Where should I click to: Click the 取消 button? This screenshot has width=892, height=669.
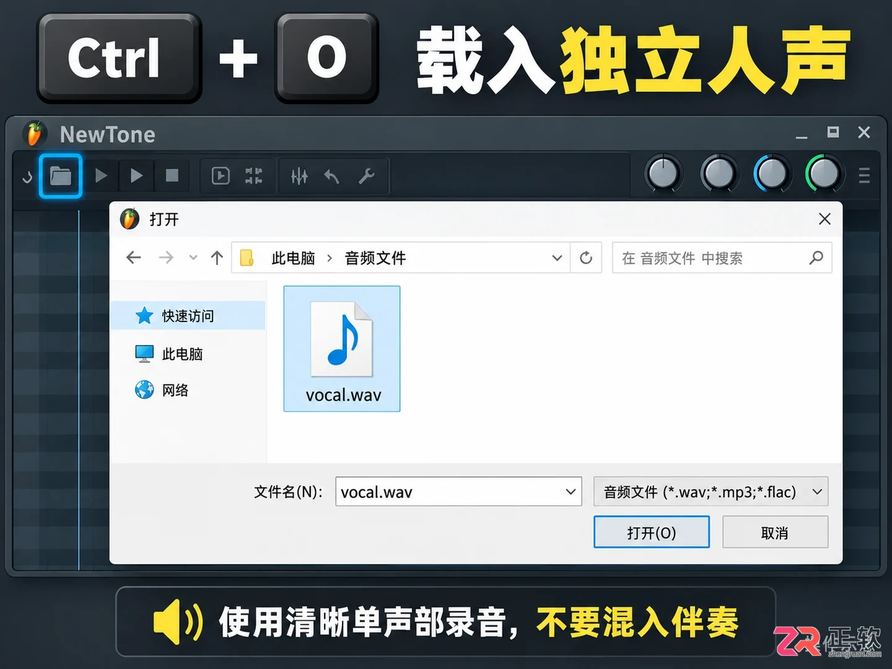[x=775, y=532]
